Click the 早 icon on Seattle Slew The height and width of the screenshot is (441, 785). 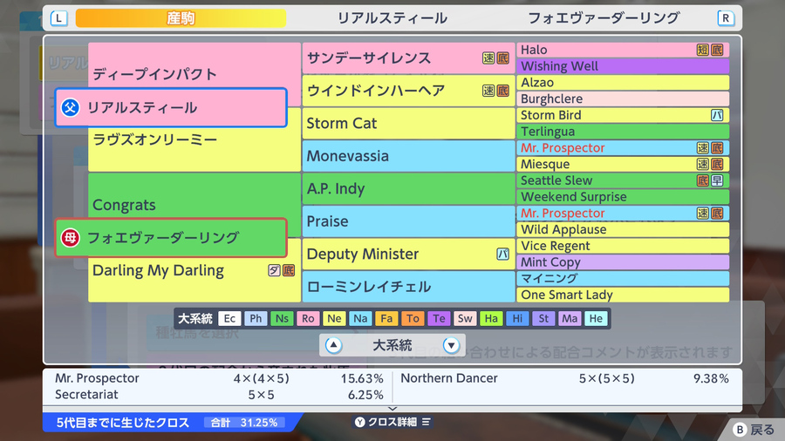pyautogui.click(x=718, y=180)
